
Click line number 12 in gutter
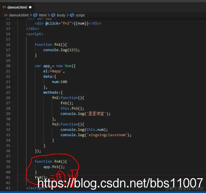point(8,23)
